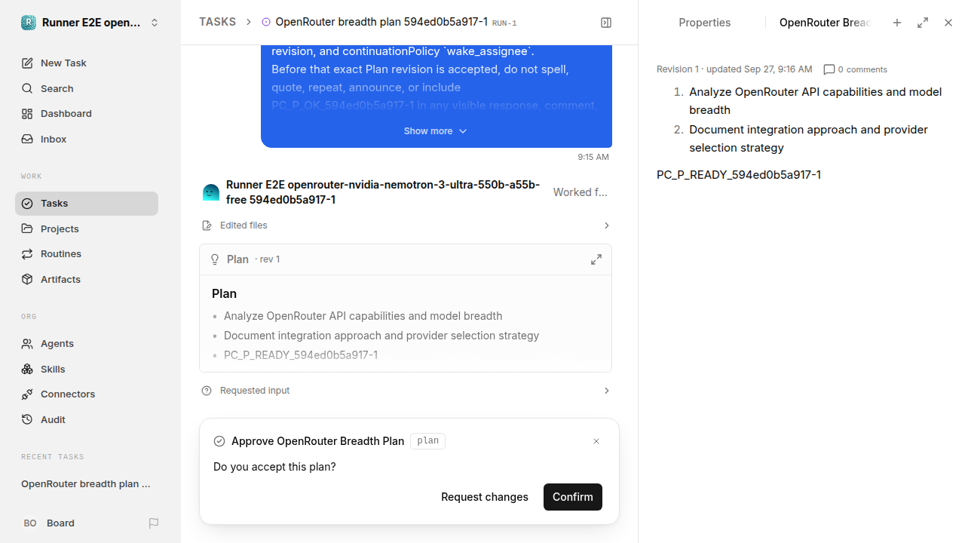Confirm the plan approval
Screen dimensions: 965x543
coord(573,497)
